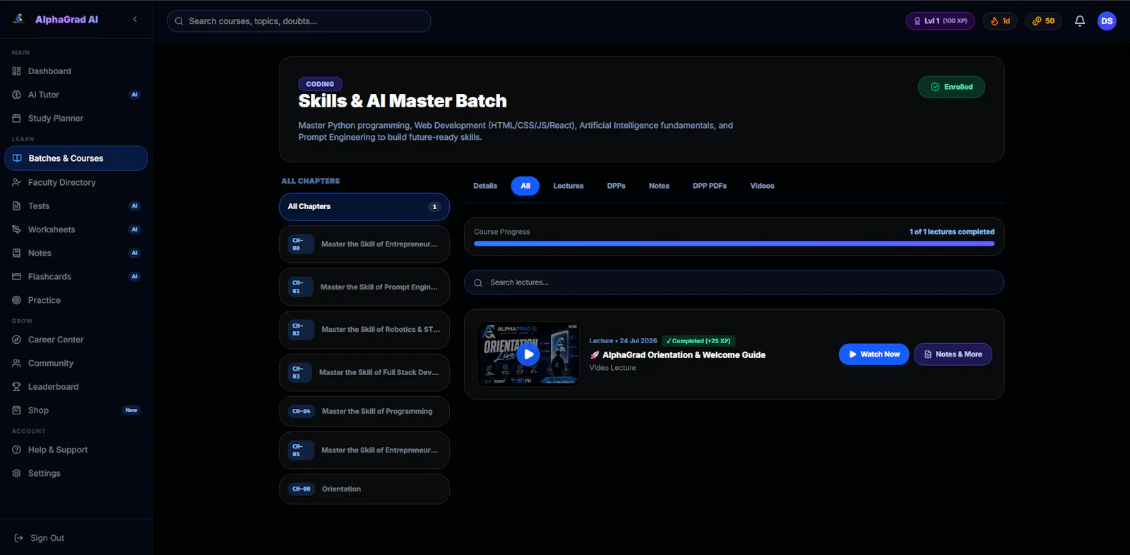Sign Out of the account
The height and width of the screenshot is (555, 1130).
coord(76,538)
